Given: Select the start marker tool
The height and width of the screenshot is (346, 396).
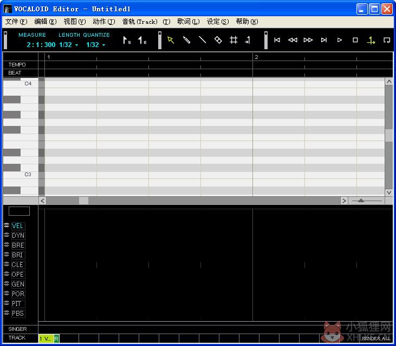Looking at the screenshot, I should pos(127,41).
